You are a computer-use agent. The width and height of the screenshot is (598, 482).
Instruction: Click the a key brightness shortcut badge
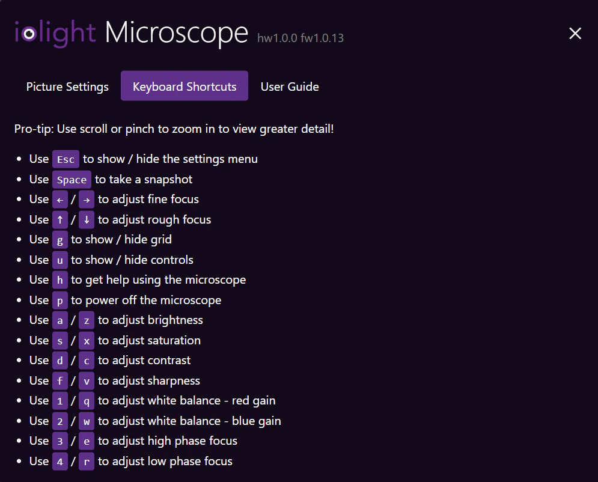[x=59, y=320]
